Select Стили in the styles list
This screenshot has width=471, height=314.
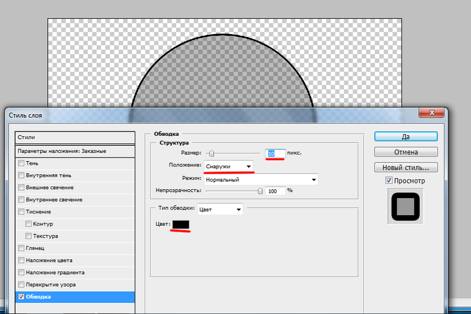75,138
